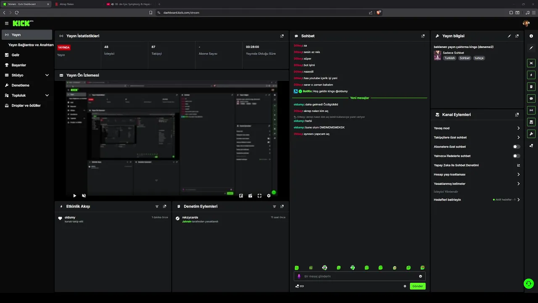Toggle the wrench stream info widget in sidebar
This screenshot has height=303, width=538.
click(x=531, y=134)
